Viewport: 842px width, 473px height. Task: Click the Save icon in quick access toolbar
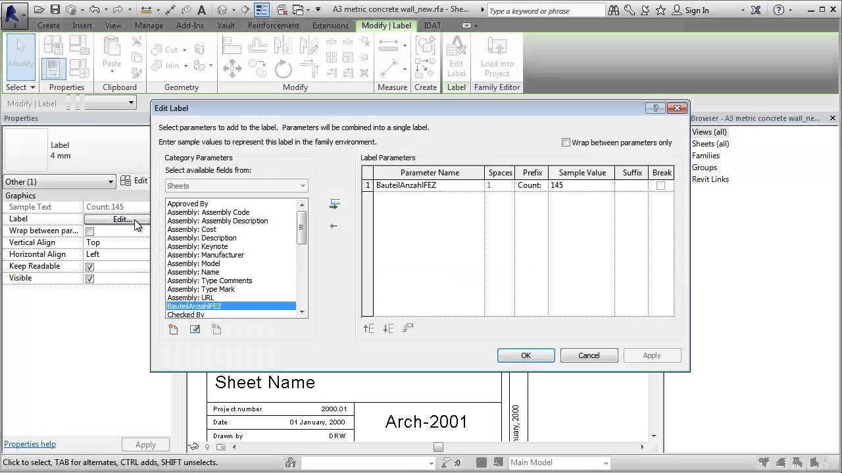[x=55, y=10]
